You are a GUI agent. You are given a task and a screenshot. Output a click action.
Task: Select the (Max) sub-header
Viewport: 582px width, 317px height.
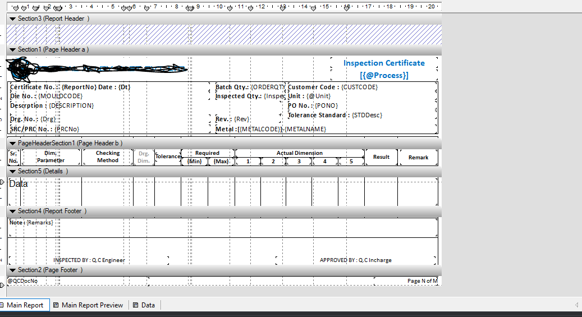[221, 162]
